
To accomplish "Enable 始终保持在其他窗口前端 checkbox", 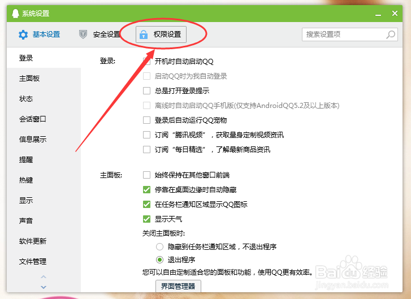I will [x=146, y=175].
